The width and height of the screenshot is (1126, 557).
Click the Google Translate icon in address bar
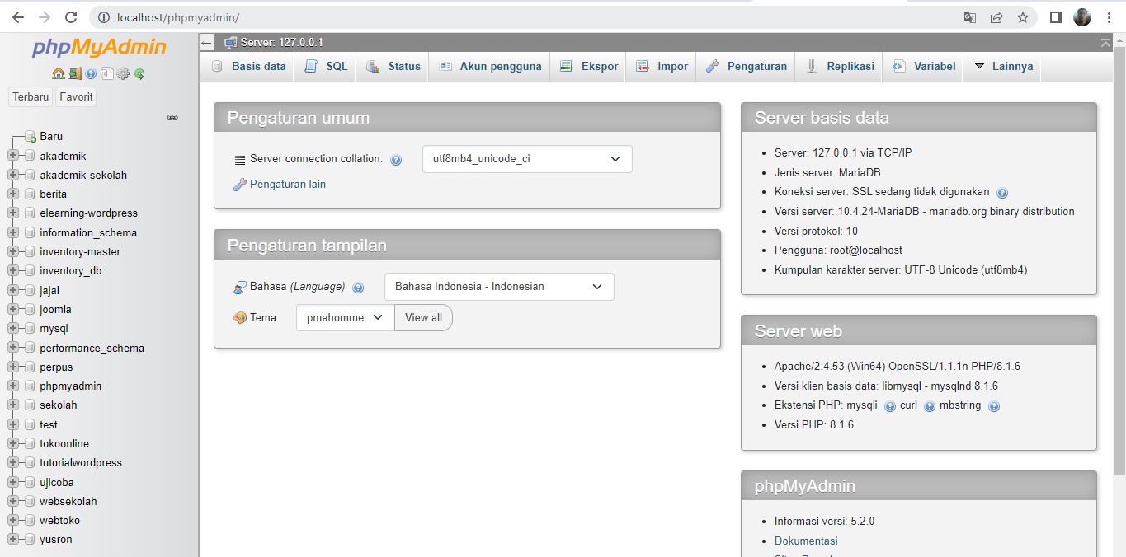(x=970, y=17)
